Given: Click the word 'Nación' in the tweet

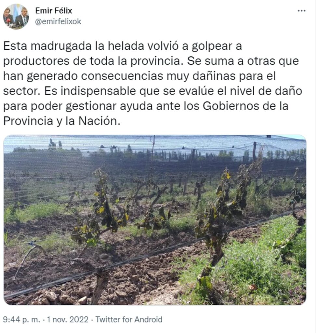Looking at the screenshot, I should pyautogui.click(x=98, y=121).
